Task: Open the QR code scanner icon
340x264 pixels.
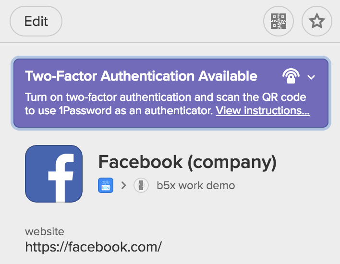Action: tap(279, 21)
